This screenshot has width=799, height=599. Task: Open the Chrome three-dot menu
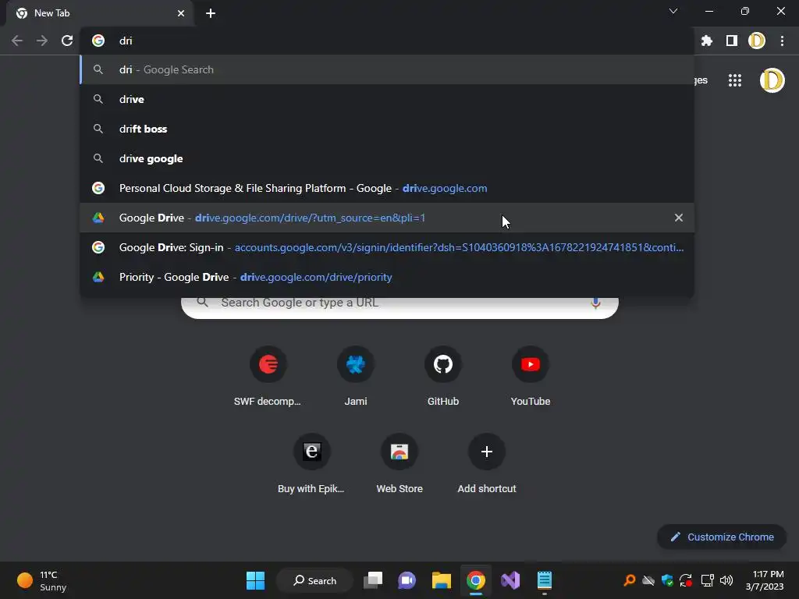tap(782, 41)
